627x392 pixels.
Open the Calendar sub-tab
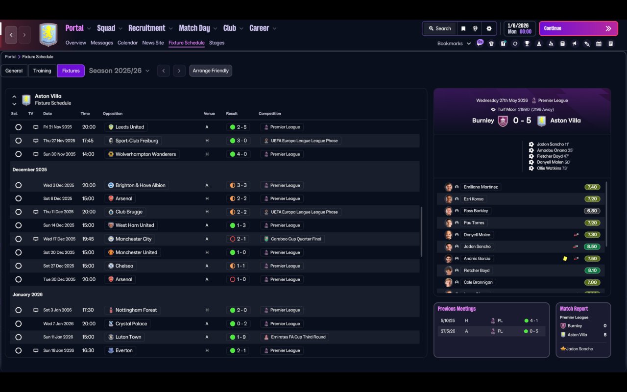tap(127, 43)
